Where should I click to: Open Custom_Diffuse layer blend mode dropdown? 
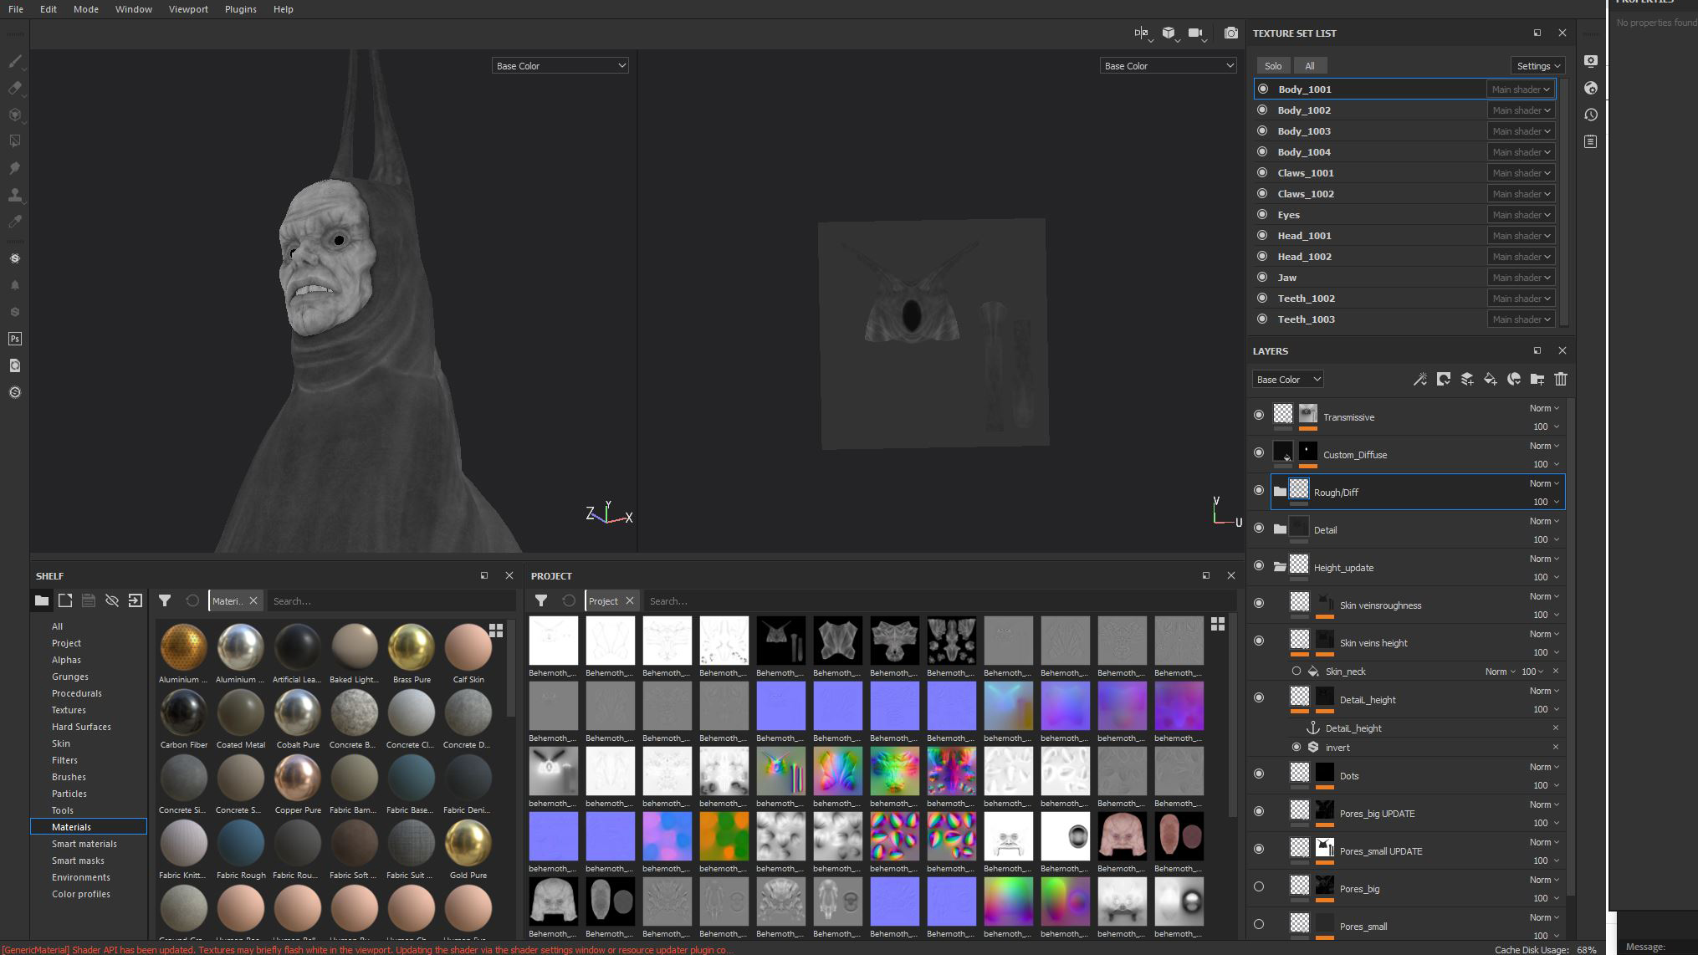click(x=1544, y=446)
